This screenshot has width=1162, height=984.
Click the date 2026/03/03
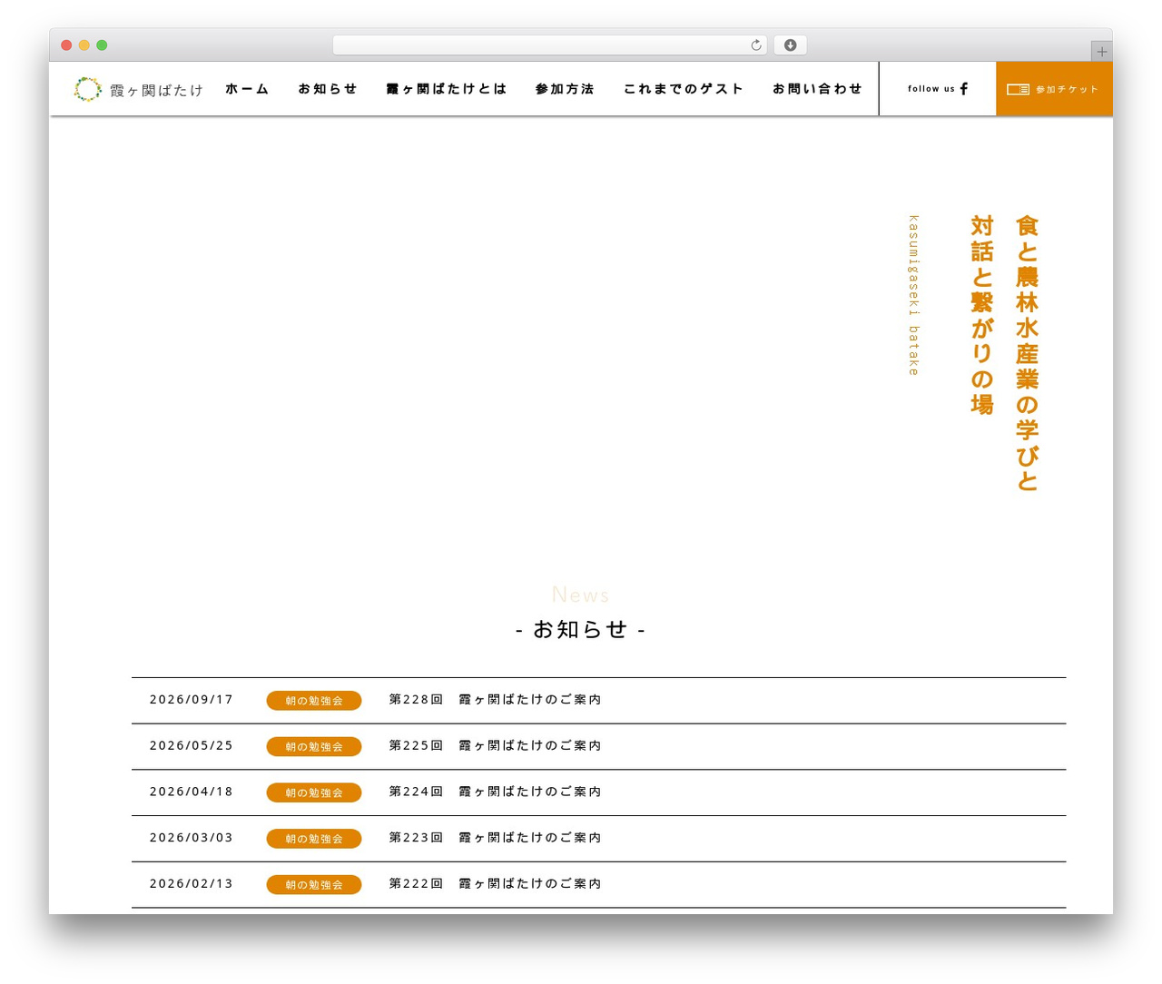(x=192, y=838)
